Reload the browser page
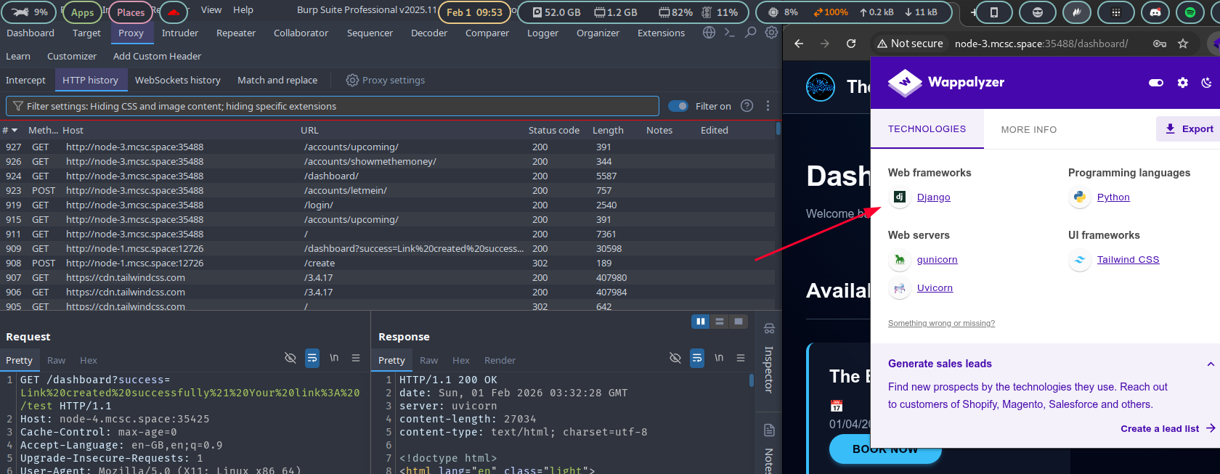 click(851, 44)
